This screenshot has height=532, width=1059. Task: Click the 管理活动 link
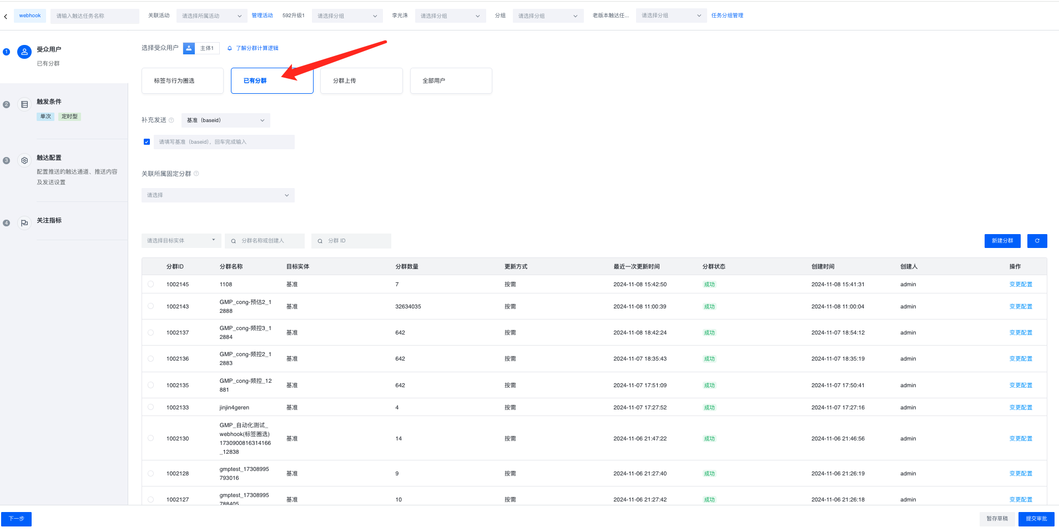tap(262, 16)
